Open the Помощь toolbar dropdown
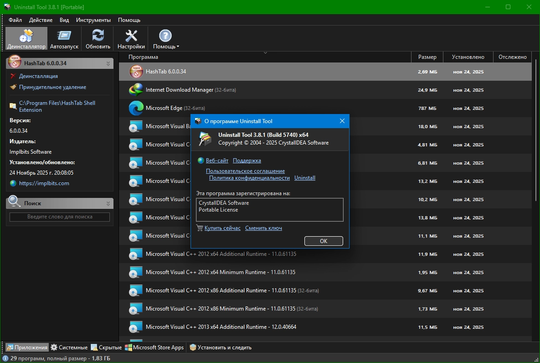This screenshot has width=540, height=363. pos(166,39)
